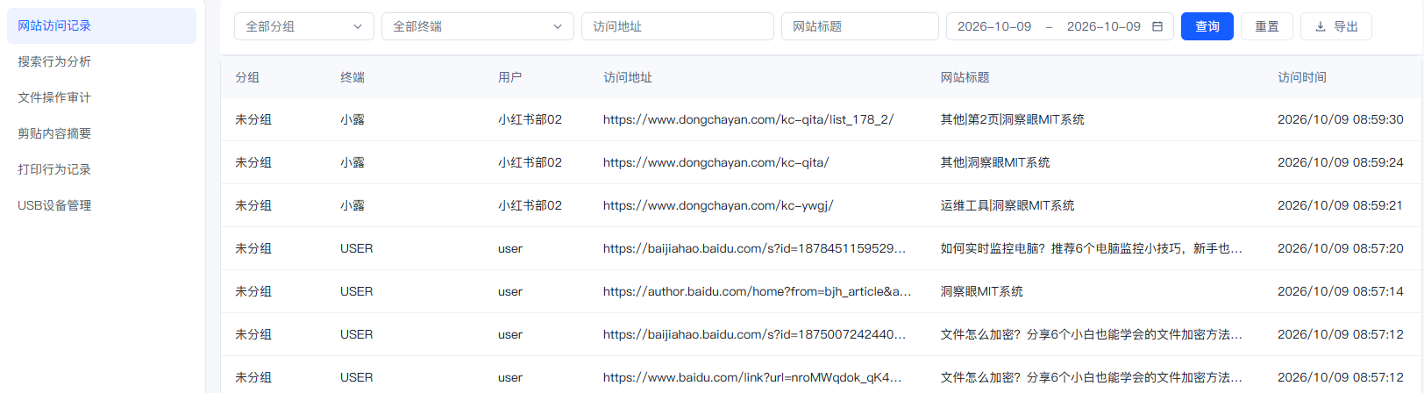
Task: Click title 其他|洞察眼MIT系统
Action: [x=995, y=162]
